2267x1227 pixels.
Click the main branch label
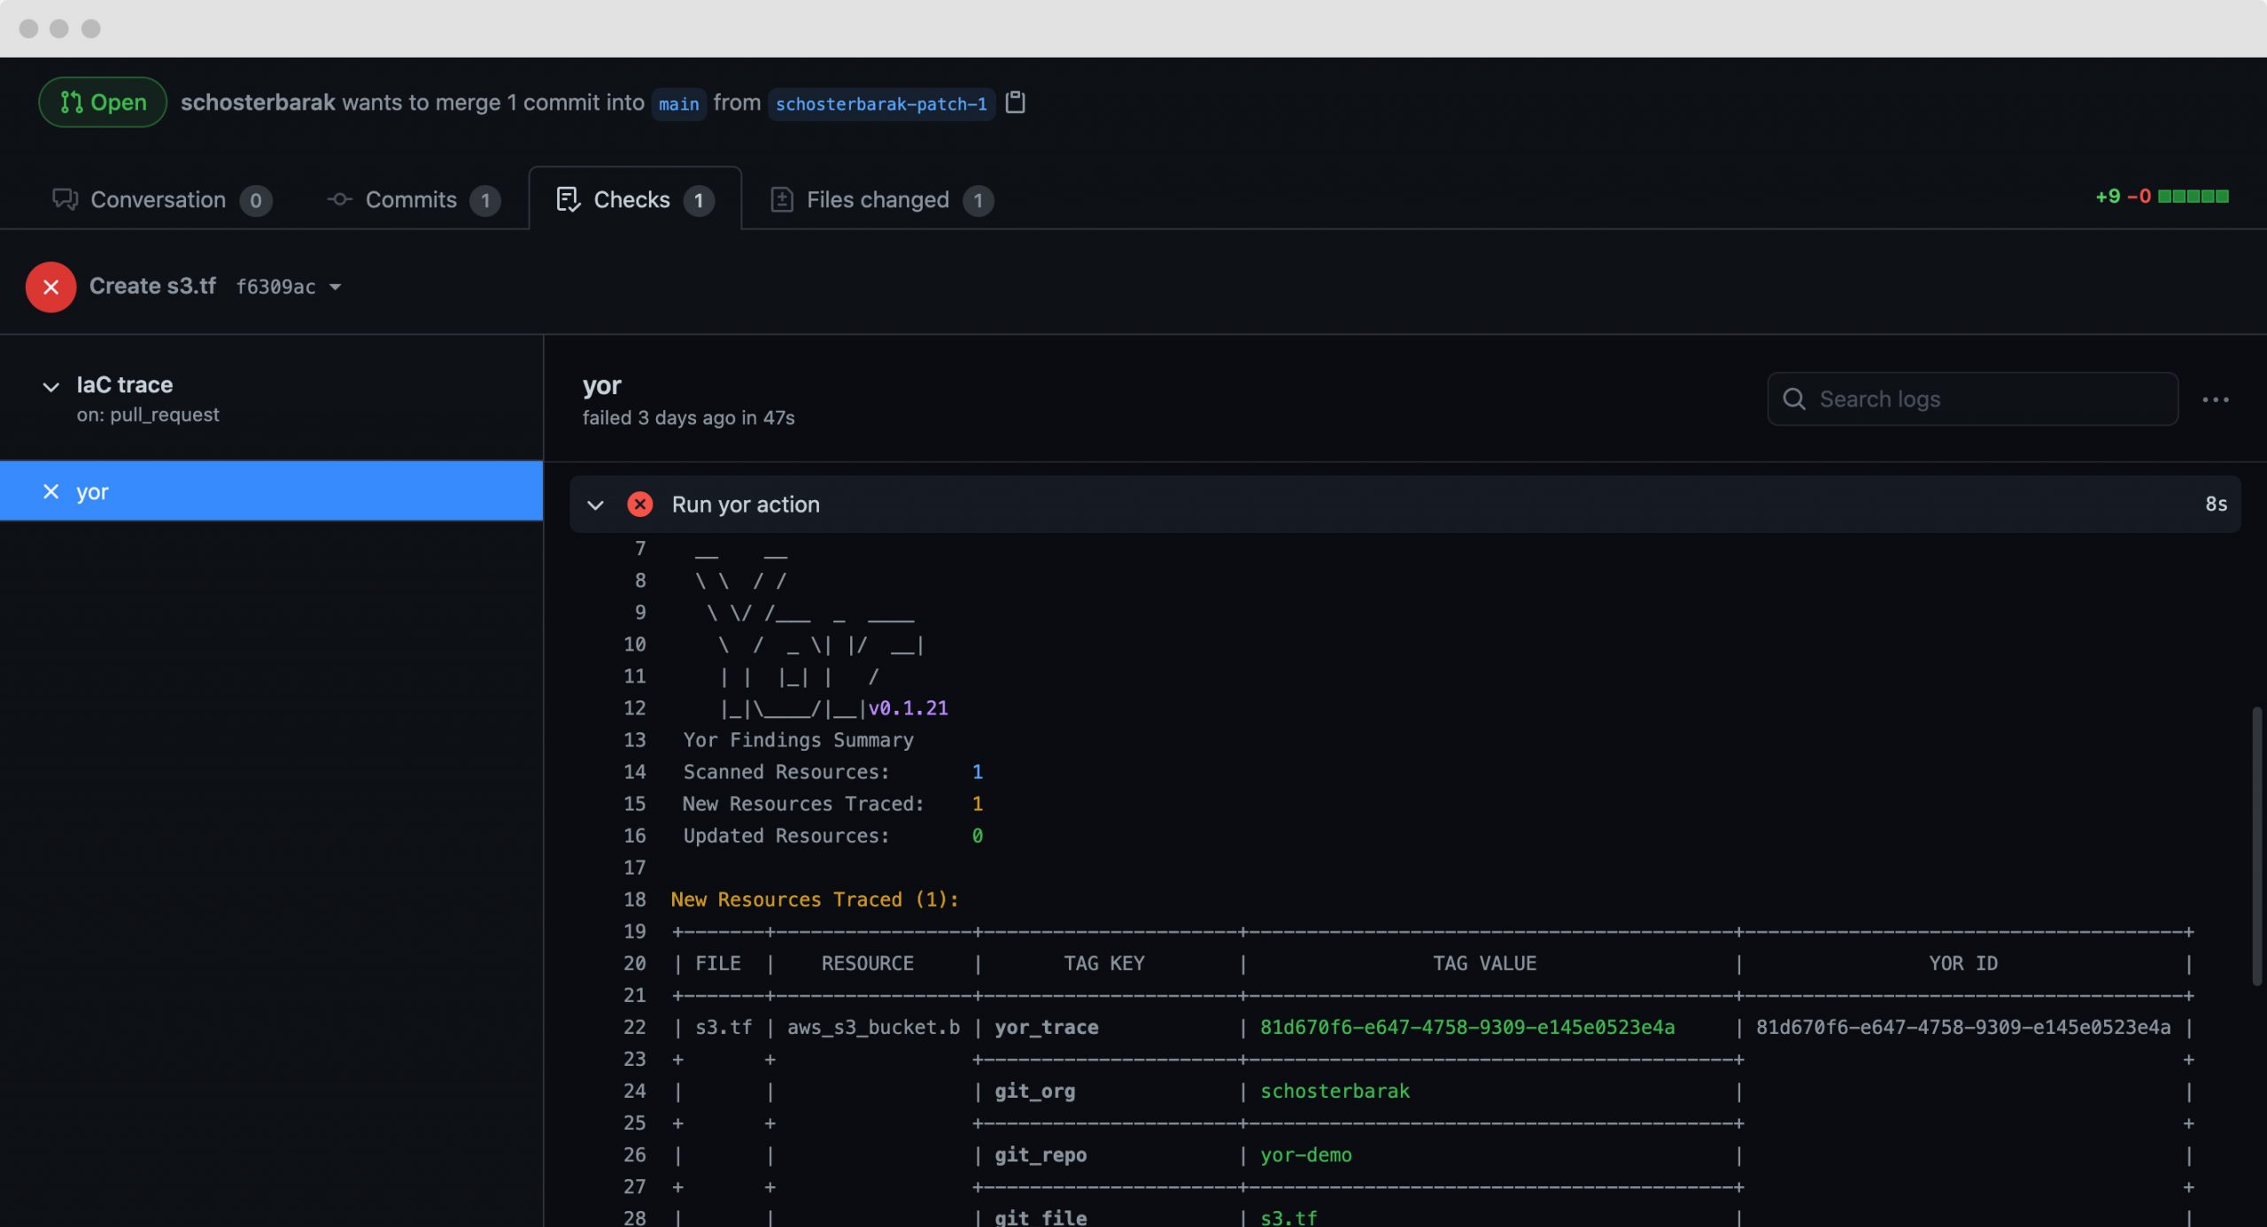click(x=678, y=104)
